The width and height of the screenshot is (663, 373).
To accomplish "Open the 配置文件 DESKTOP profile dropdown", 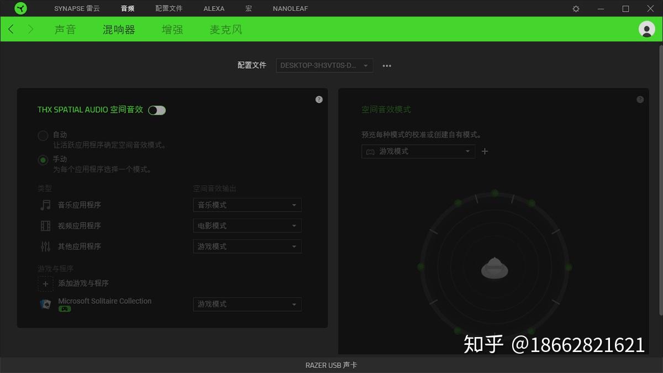I will [x=324, y=65].
